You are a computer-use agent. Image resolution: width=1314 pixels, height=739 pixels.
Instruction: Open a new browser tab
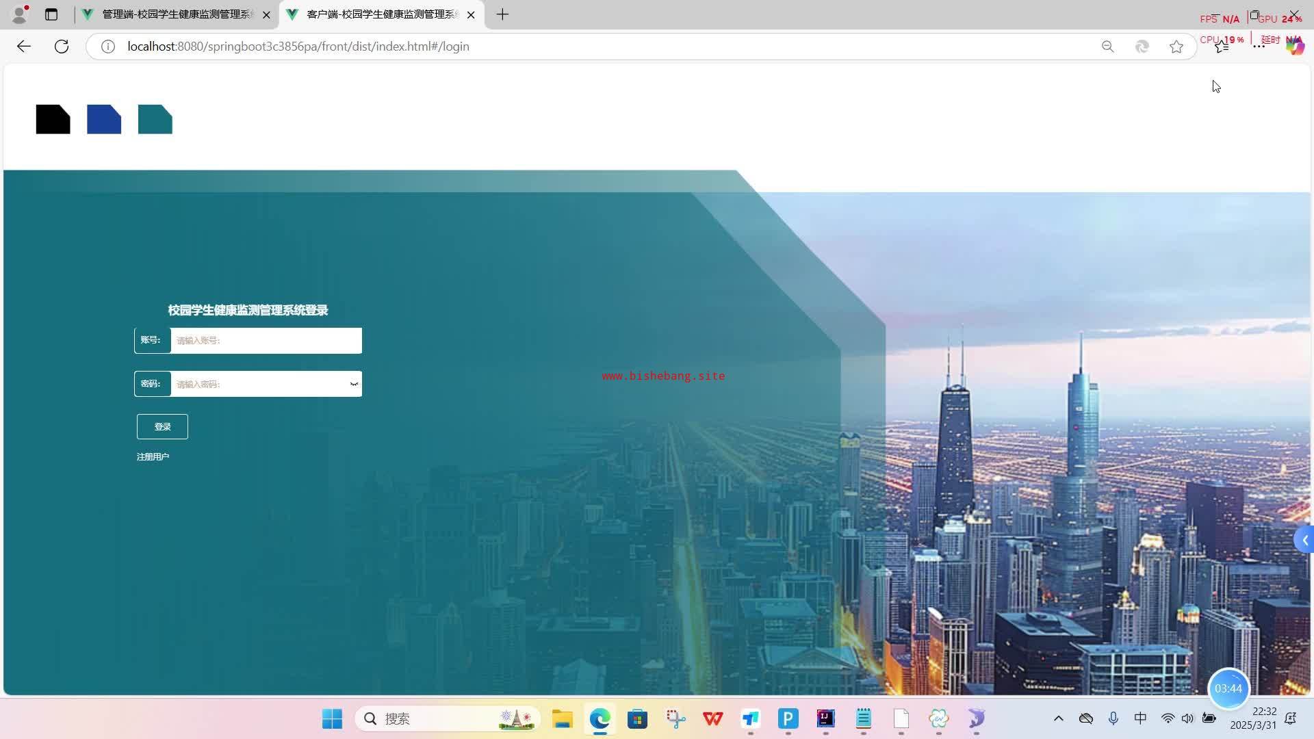click(x=502, y=14)
